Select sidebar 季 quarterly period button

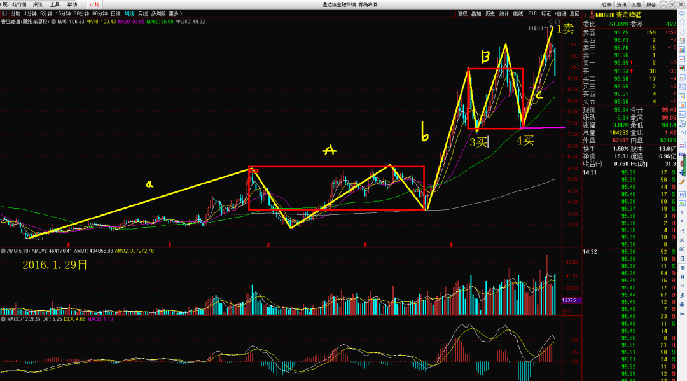[x=682, y=305]
